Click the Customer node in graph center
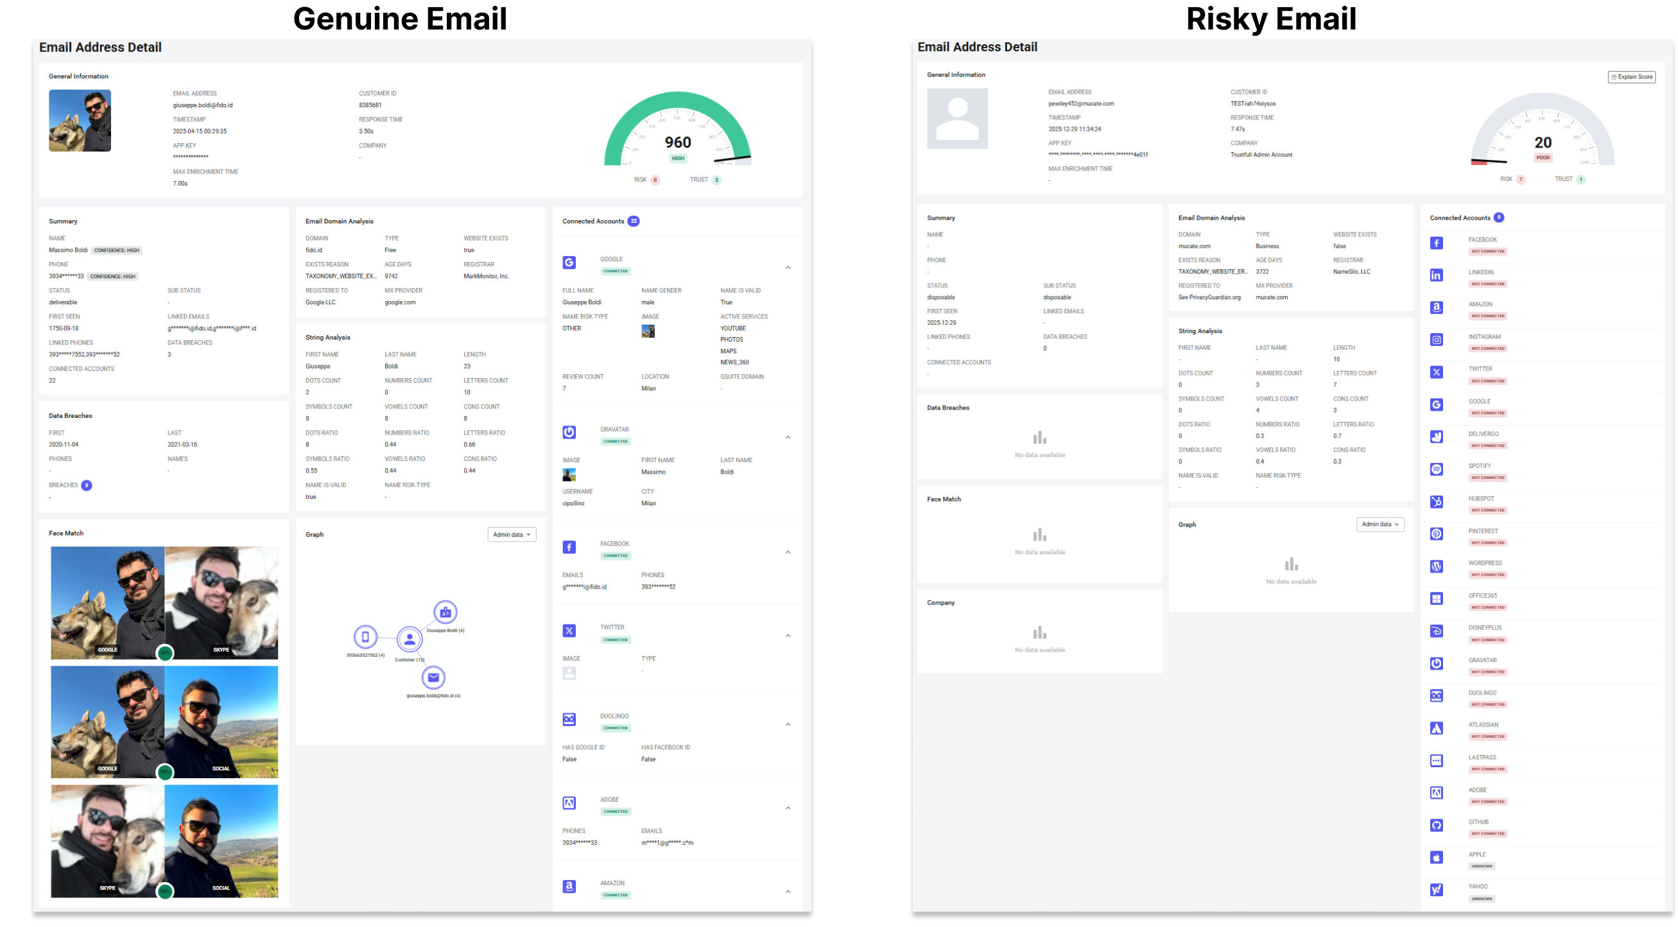Screen dimensions: 1678x927 pos(410,639)
